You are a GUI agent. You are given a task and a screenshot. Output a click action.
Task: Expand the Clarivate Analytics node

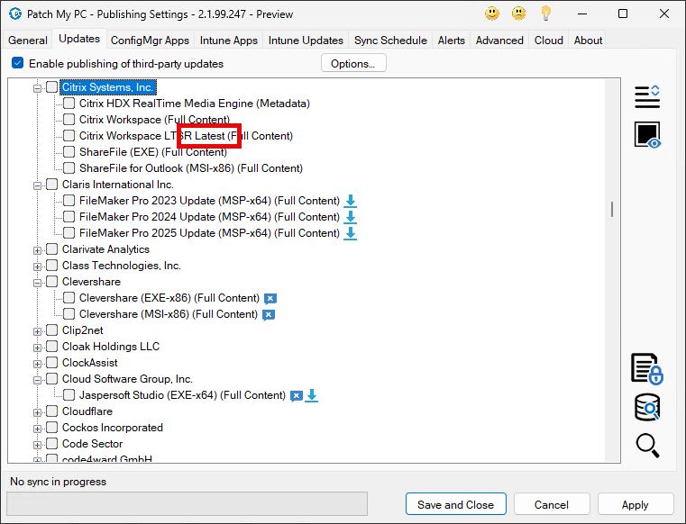click(37, 250)
